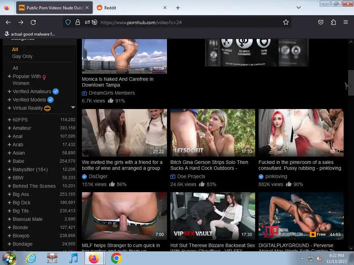Expand the BBW category plus sign

[x=9, y=178]
